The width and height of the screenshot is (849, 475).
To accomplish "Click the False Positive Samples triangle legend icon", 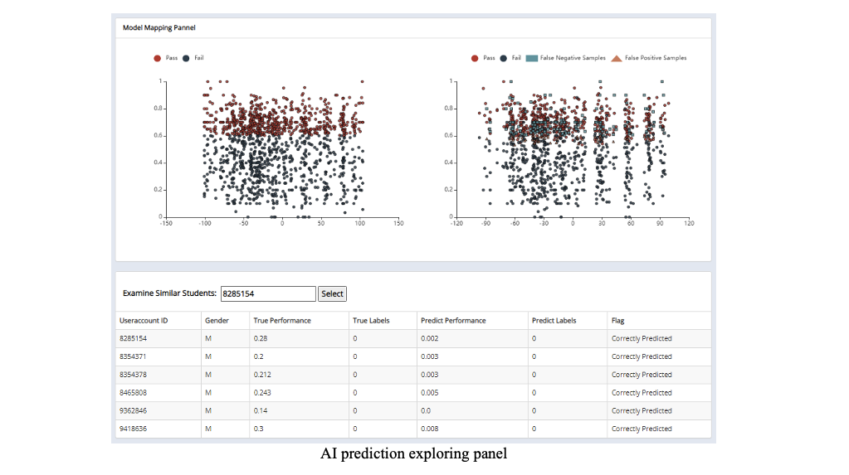I will point(617,58).
